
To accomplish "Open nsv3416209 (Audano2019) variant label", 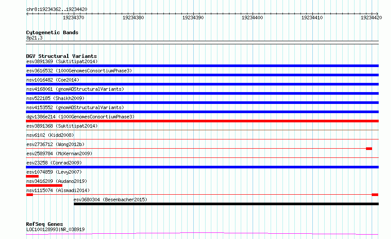I will click(x=57, y=181).
